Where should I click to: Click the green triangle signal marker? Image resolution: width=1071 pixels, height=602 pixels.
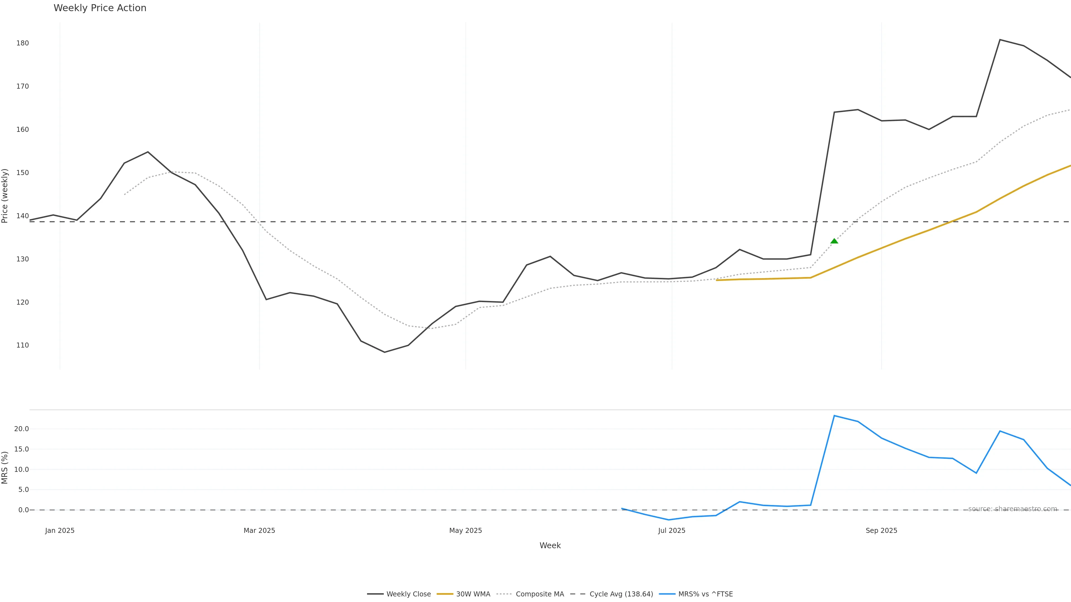(x=834, y=241)
